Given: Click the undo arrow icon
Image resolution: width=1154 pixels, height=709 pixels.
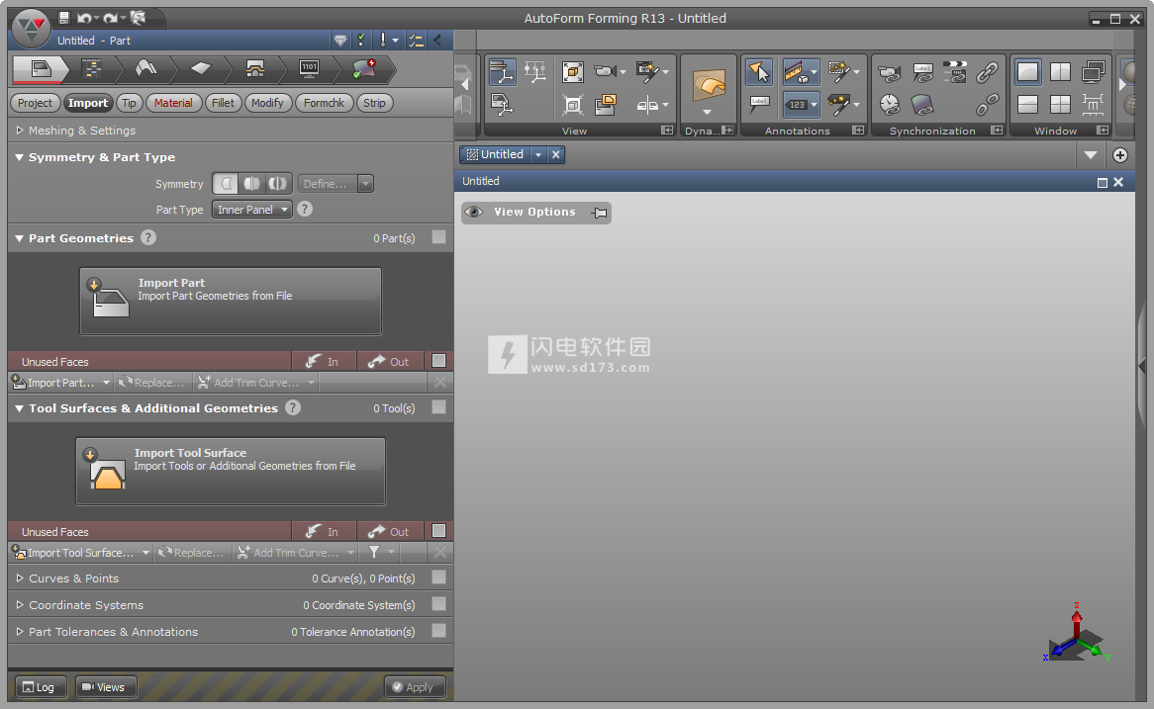Looking at the screenshot, I should pyautogui.click(x=84, y=18).
